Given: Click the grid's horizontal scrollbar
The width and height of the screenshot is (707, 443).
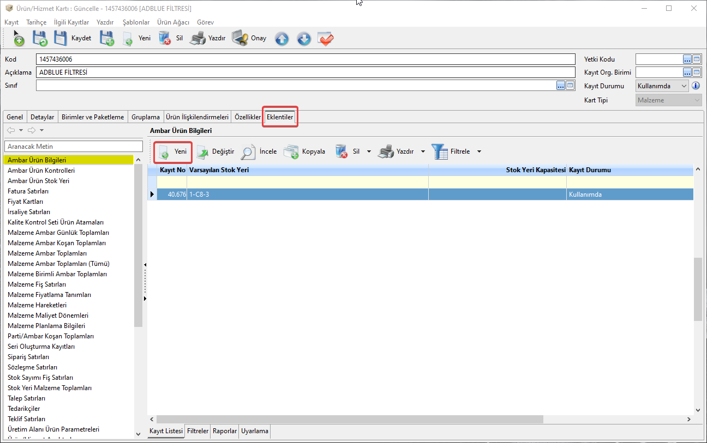Looking at the screenshot, I should [x=349, y=419].
